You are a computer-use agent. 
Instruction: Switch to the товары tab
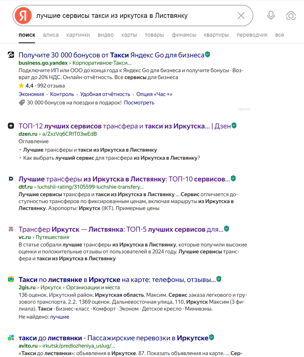(x=154, y=35)
